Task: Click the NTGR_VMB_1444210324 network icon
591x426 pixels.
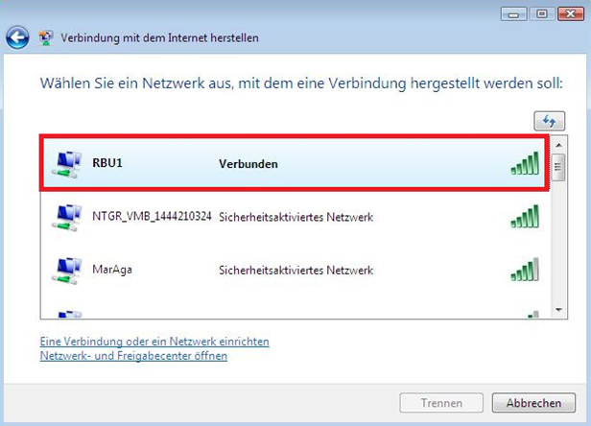Action: [67, 217]
